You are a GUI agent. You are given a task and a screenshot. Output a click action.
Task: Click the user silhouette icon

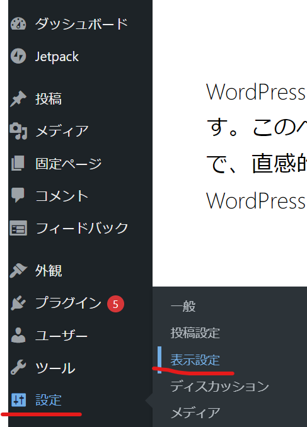(18, 335)
